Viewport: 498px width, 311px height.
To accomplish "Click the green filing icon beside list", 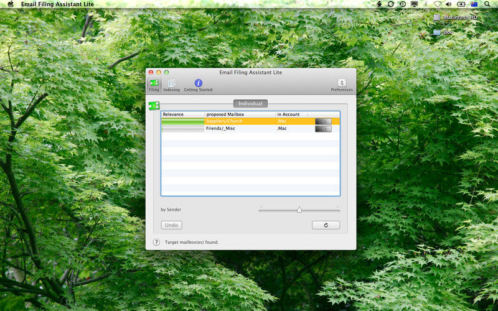I will click(154, 106).
